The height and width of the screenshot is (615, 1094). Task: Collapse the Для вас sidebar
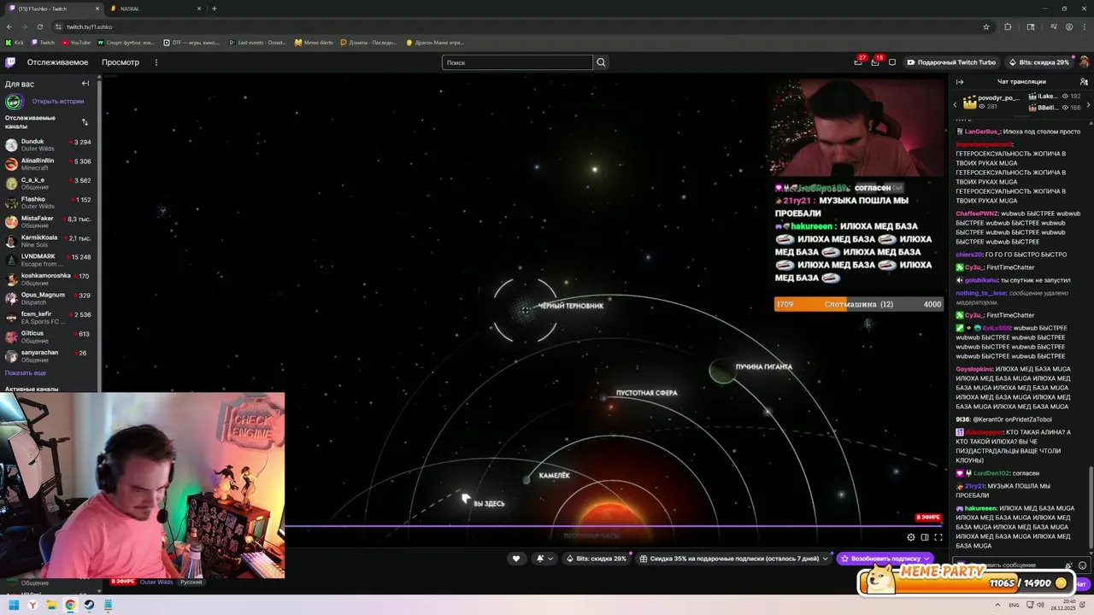[x=85, y=84]
